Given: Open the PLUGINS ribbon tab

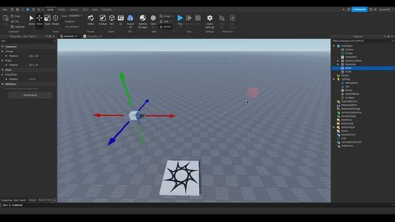Looking at the screenshot, I should pyautogui.click(x=107, y=10).
